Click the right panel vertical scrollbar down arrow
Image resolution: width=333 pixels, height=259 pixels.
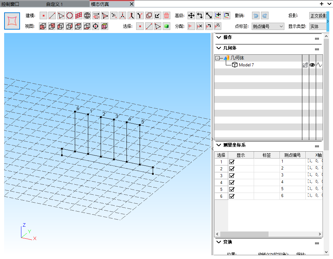pos(326,252)
